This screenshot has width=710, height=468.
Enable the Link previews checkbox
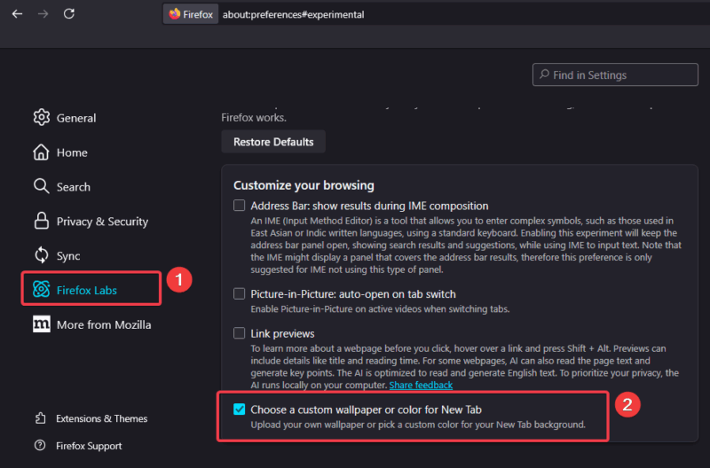click(239, 332)
